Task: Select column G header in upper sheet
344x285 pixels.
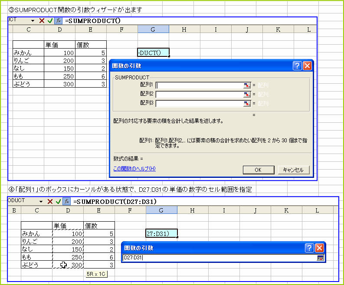Action: [153, 29]
